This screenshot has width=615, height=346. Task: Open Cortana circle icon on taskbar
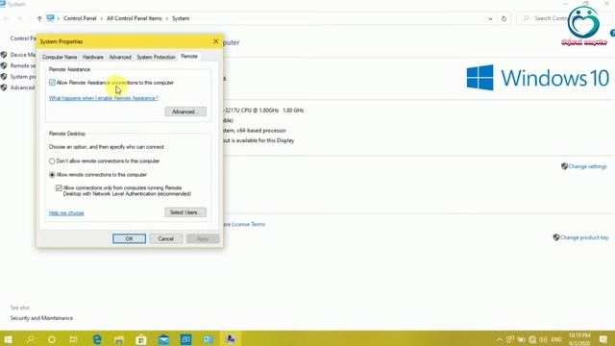click(x=51, y=339)
